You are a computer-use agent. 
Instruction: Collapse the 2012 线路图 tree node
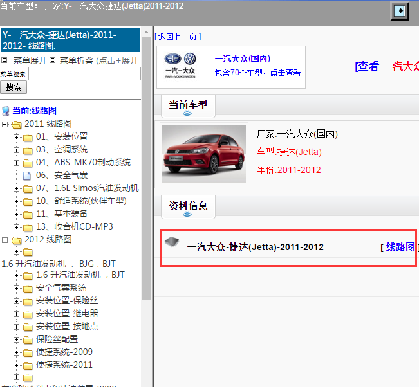click(5, 240)
